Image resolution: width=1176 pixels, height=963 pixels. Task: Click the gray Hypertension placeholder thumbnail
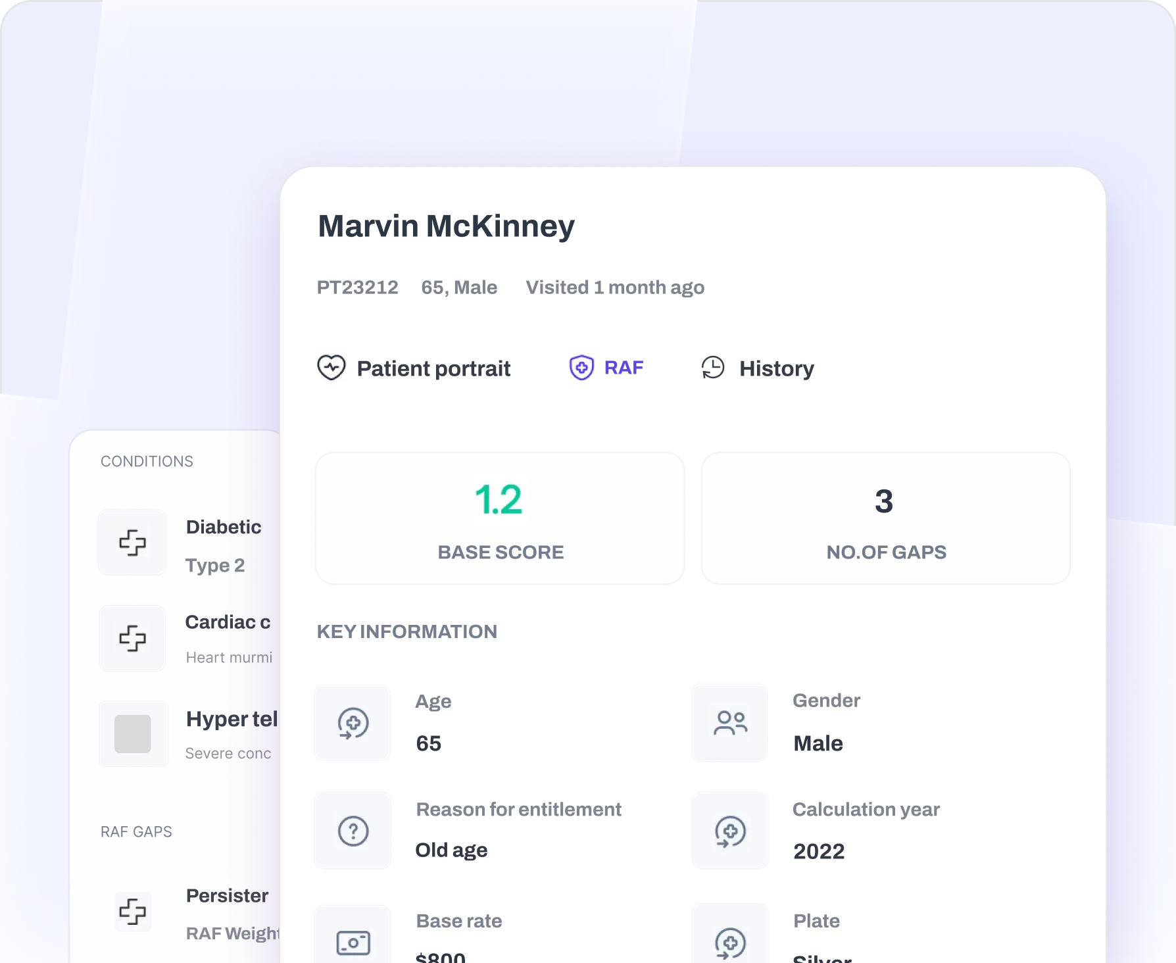pyautogui.click(x=133, y=733)
